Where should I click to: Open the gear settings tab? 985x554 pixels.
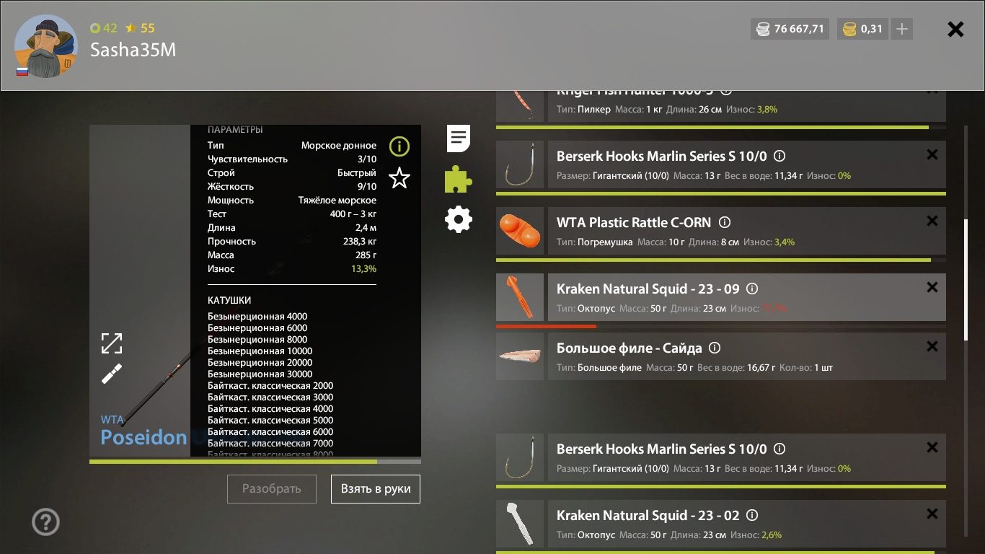pyautogui.click(x=459, y=219)
